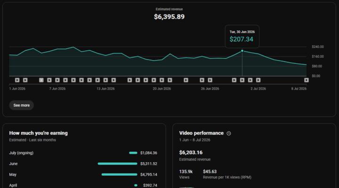
Task: Open the video marker showing number 2
Action: 41,80
